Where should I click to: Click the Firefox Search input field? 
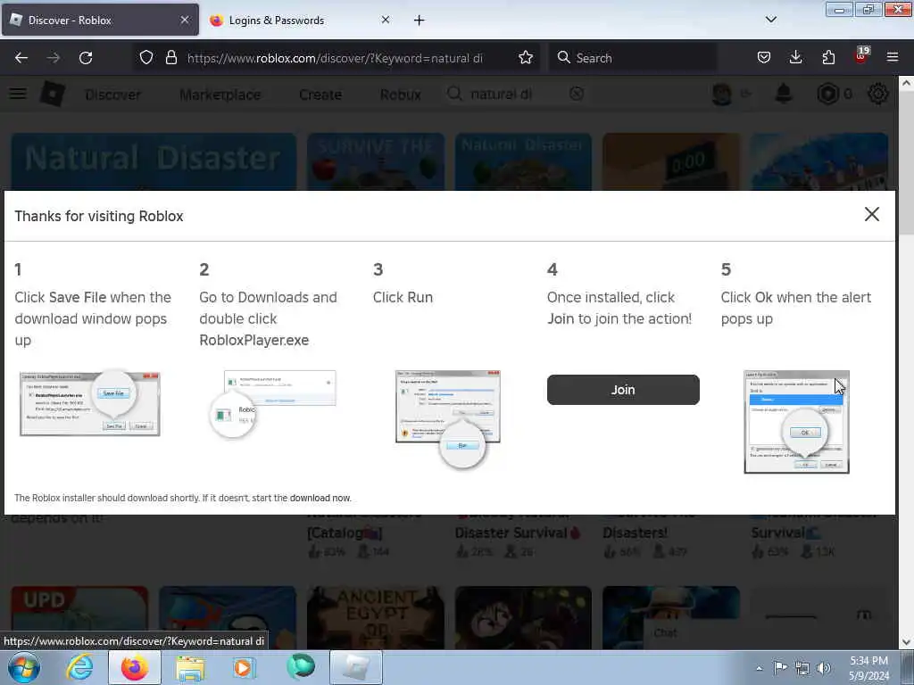(633, 58)
